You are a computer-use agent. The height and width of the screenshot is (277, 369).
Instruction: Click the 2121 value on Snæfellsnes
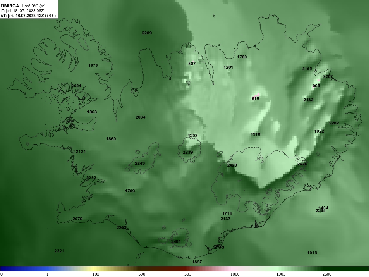(81, 151)
